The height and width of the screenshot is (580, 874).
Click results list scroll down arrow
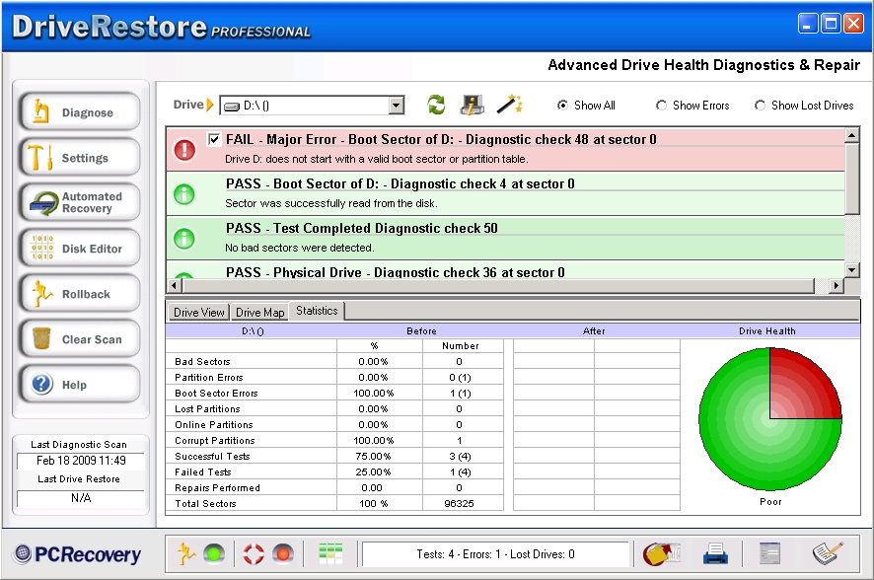click(851, 270)
